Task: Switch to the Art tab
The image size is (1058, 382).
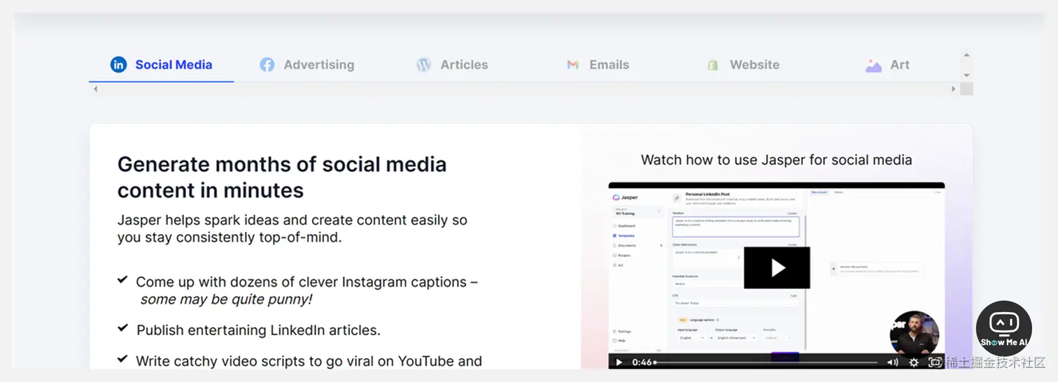Action: [887, 65]
